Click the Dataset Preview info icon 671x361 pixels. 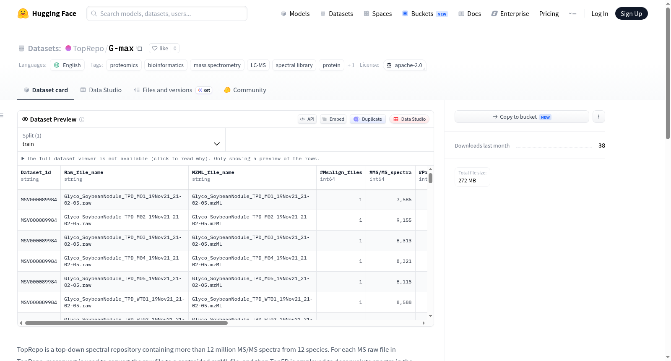point(82,119)
